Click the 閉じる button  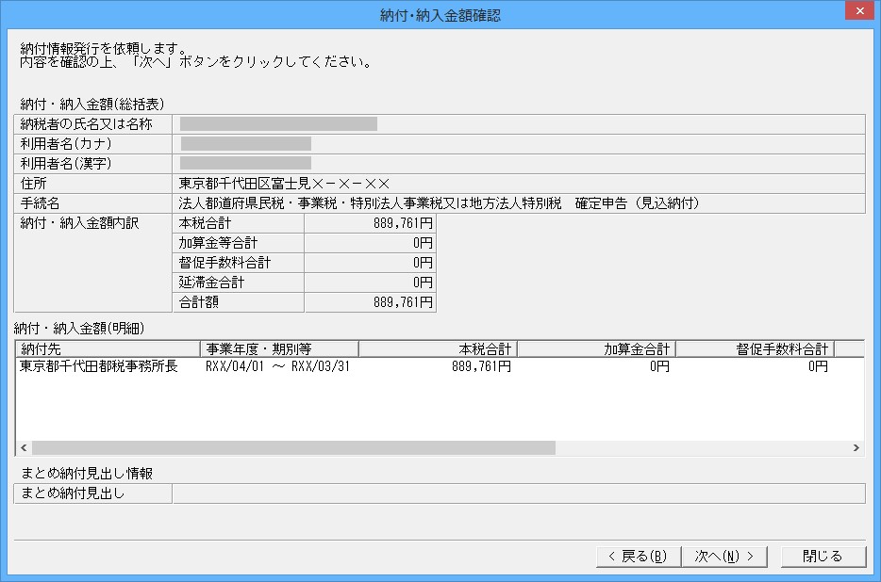(823, 557)
